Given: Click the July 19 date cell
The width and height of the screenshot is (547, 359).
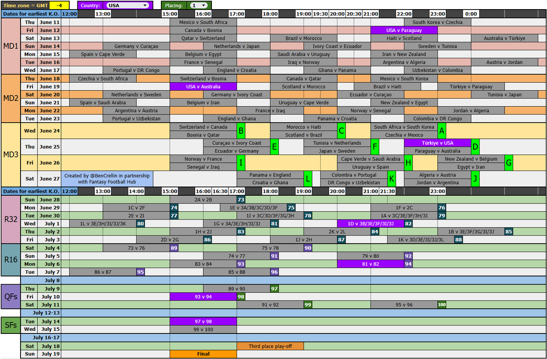Looking at the screenshot, I should coord(49,354).
